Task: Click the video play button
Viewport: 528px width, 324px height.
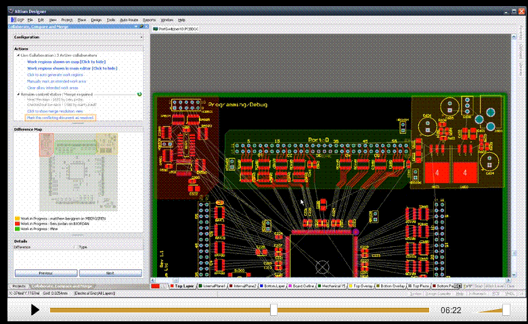Action: (35, 310)
